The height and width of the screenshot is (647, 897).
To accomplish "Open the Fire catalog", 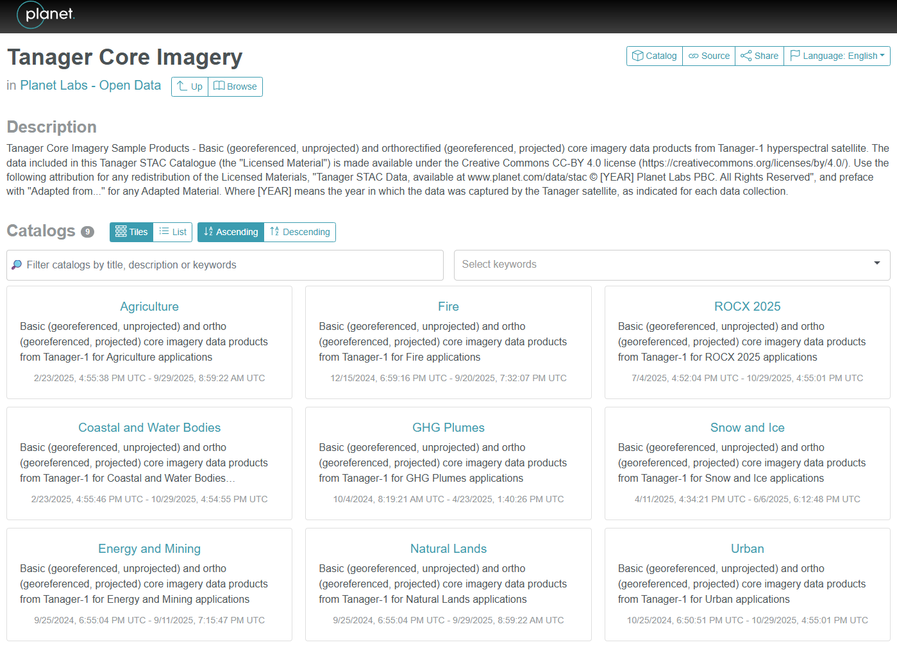I will (x=449, y=307).
